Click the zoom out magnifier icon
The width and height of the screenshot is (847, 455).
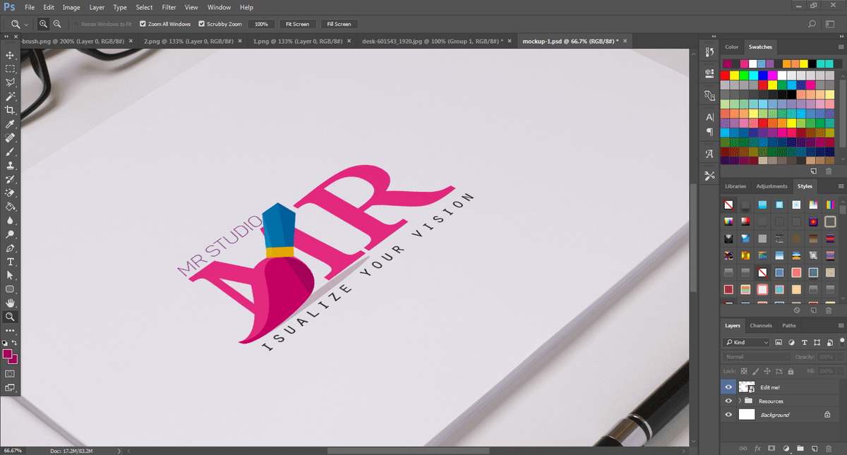(57, 24)
